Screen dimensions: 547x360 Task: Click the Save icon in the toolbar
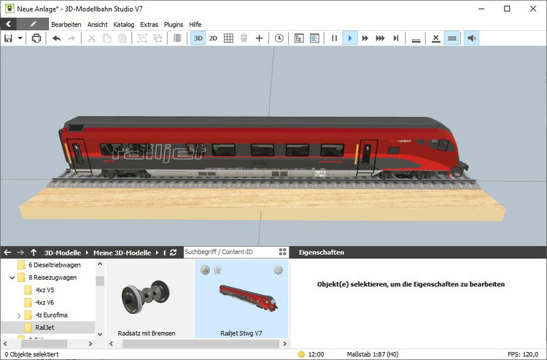8,38
